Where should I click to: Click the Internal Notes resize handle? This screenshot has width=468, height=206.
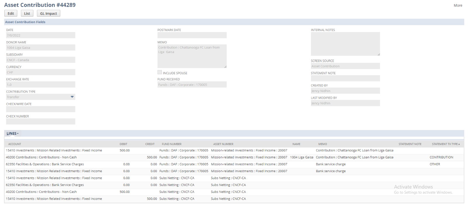[x=378, y=54]
